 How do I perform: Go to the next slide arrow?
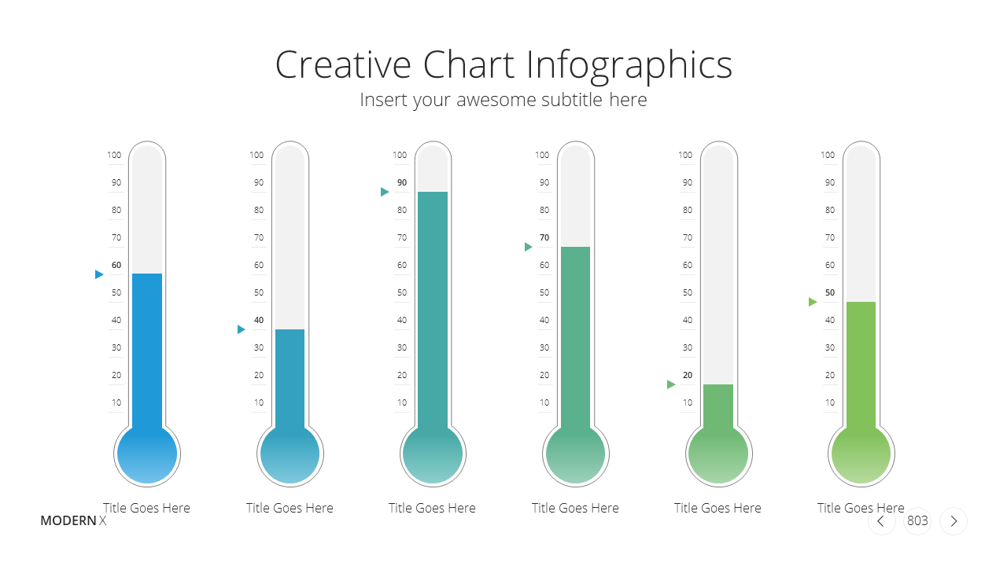click(954, 521)
